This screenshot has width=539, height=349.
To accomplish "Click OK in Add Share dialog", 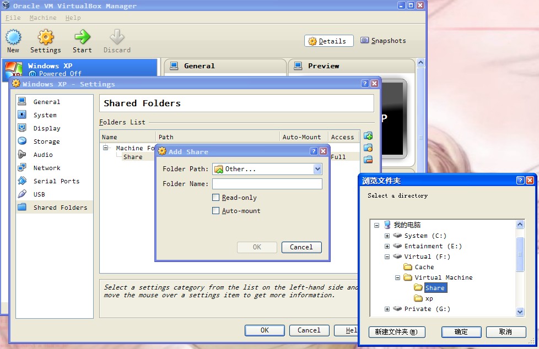I will coord(257,247).
